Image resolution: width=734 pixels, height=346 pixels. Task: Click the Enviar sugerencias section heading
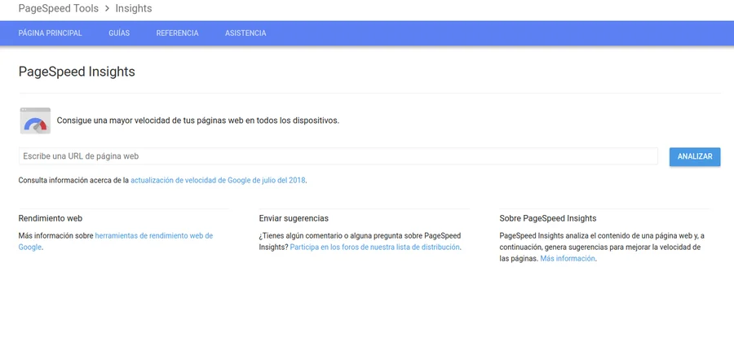(294, 218)
